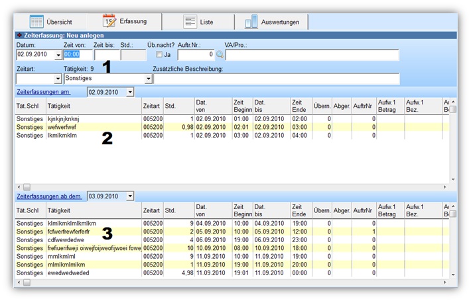Click the AuftrNr column header in lower table
The width and height of the screenshot is (471, 301).
(364, 210)
